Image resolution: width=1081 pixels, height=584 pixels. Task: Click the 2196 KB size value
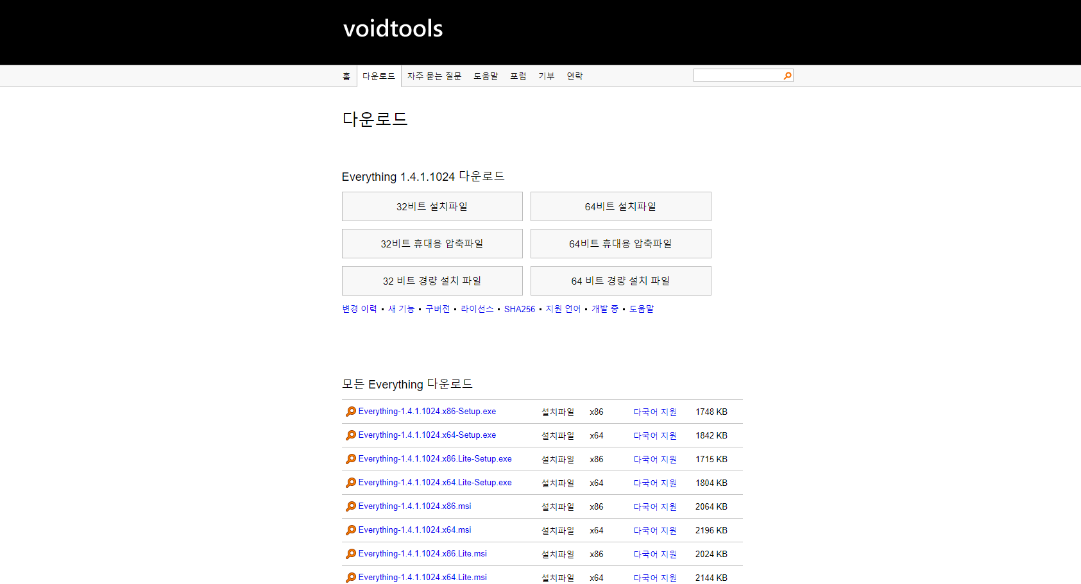point(711,531)
